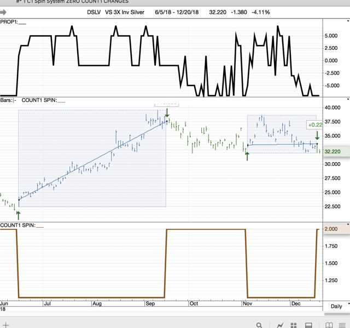The image size is (350, 328).
Task: Click the 2.000 value tag on lower axis
Action: (x=336, y=229)
